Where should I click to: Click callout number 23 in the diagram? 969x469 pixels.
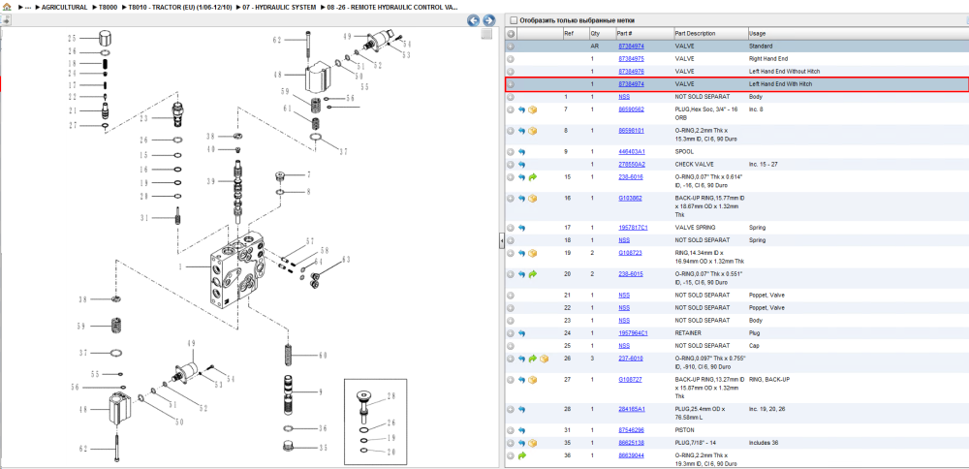(x=144, y=118)
